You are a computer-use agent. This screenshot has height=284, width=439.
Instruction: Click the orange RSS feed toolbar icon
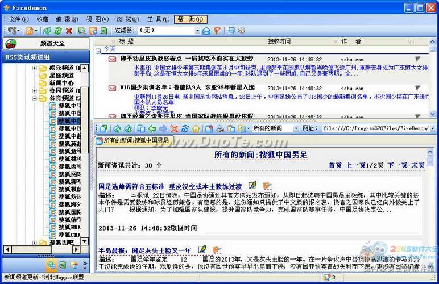click(x=29, y=31)
